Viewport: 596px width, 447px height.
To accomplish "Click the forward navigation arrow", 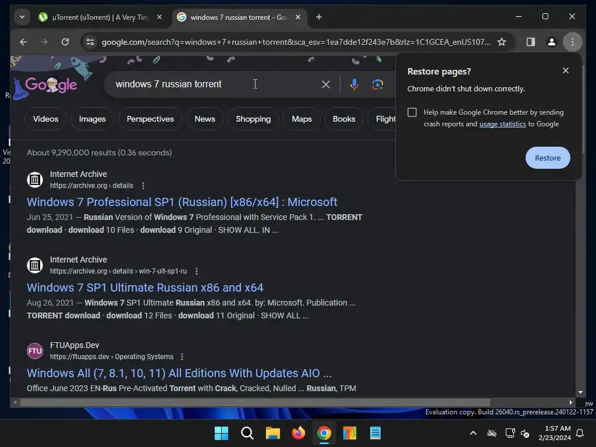I will pyautogui.click(x=44, y=42).
